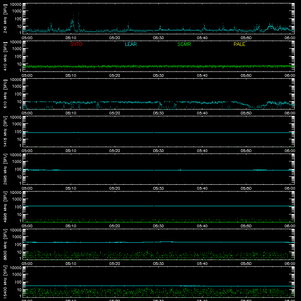Click the yellow PALE station label
Viewport: 301px width, 301px height.
239,44
